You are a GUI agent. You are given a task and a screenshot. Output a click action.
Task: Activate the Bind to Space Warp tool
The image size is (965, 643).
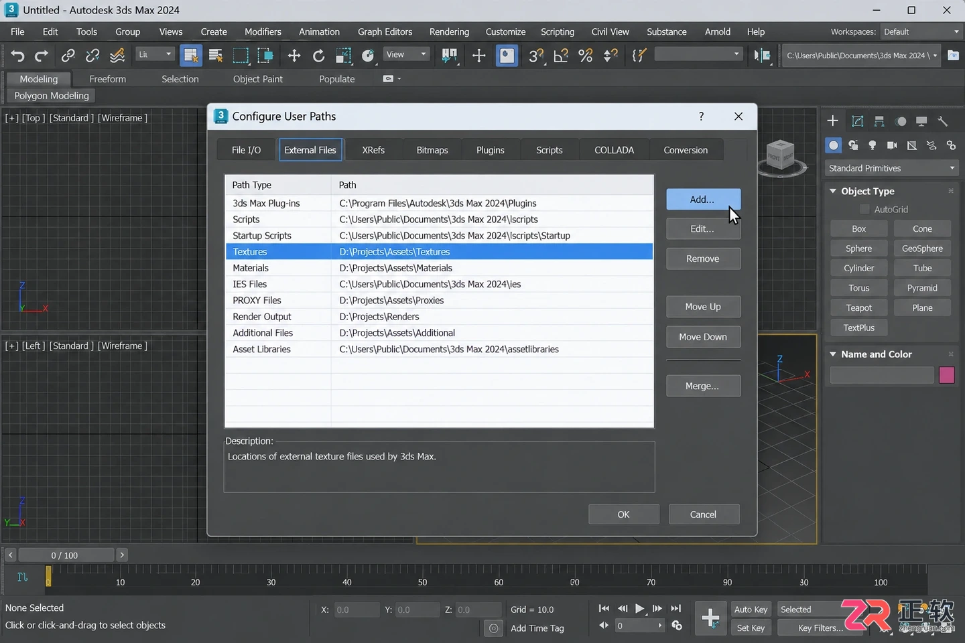point(117,56)
